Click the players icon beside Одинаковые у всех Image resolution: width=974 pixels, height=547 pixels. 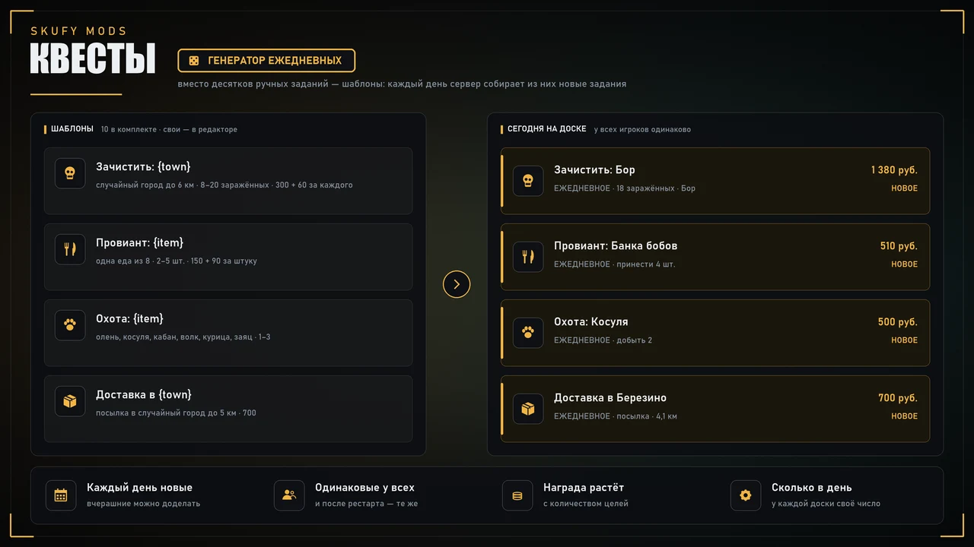tap(289, 495)
